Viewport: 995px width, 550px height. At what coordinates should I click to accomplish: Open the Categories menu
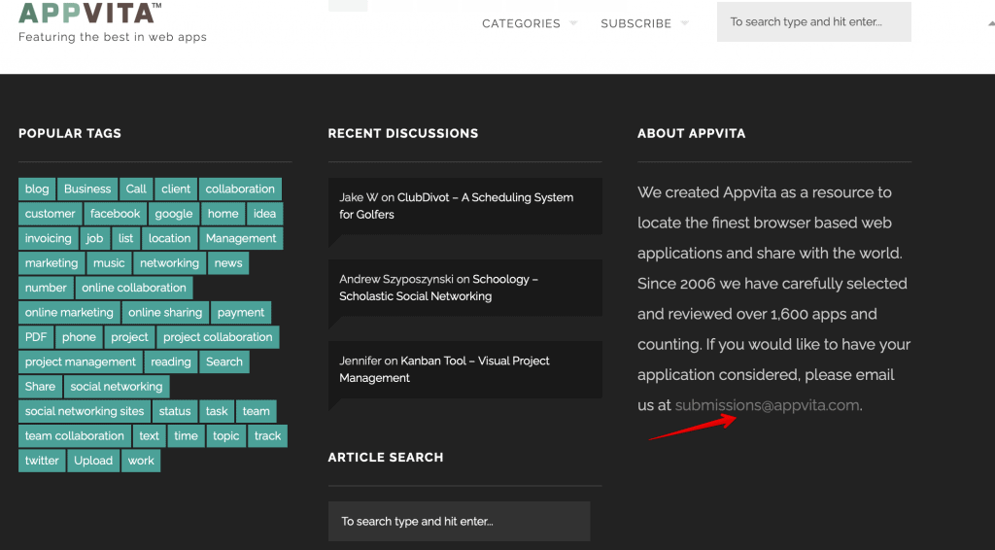(521, 23)
